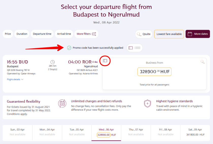Filter by Departure time
This screenshot has width=213, height=144.
tap(42, 34)
